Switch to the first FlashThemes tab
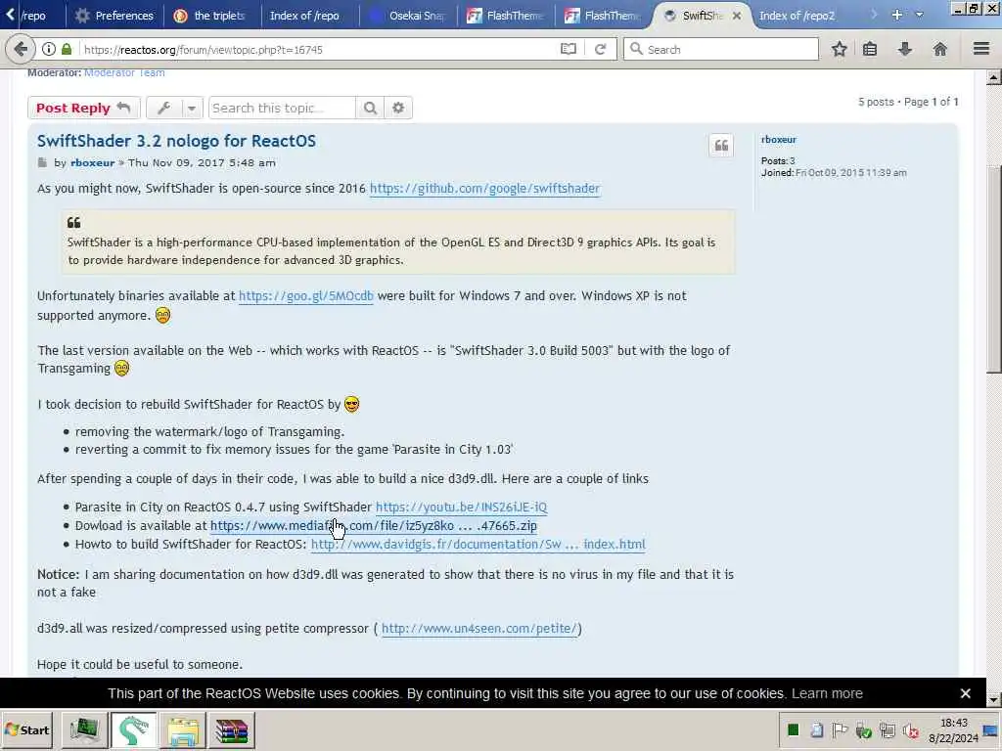The height and width of the screenshot is (751, 1002). click(506, 16)
